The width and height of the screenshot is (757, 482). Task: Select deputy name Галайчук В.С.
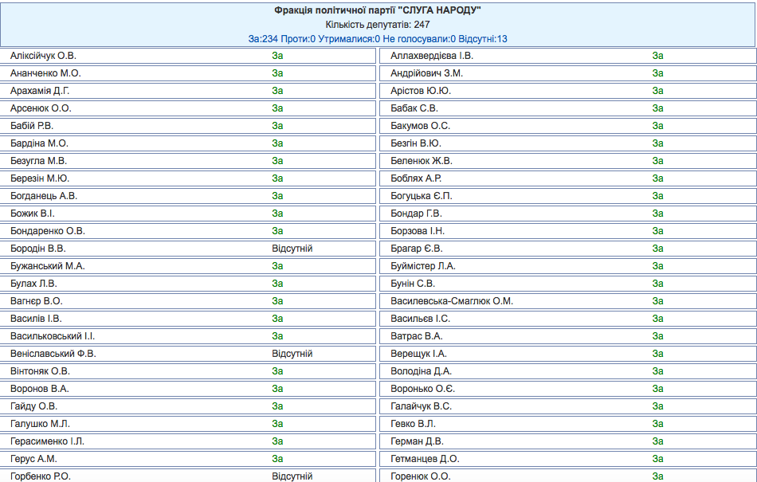[422, 406]
